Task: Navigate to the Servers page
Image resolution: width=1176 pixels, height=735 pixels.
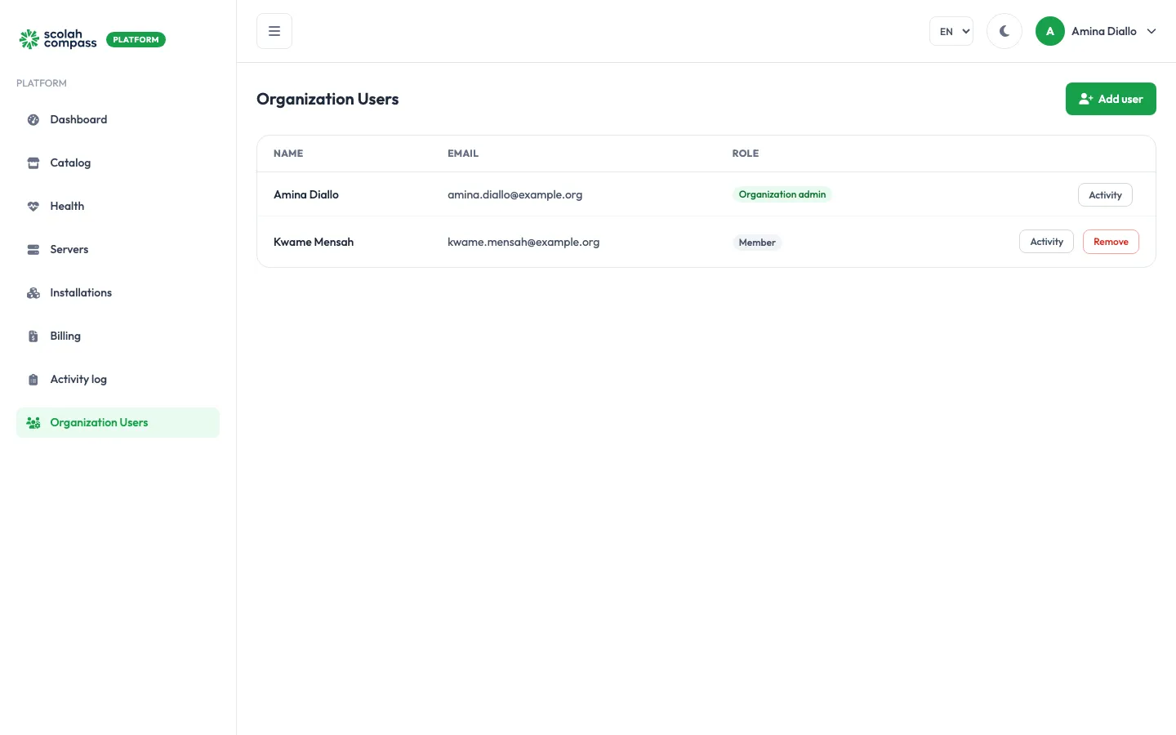Action: [x=118, y=250]
